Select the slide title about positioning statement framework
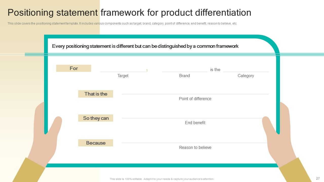Screen dimensions: 324x182 (129, 13)
